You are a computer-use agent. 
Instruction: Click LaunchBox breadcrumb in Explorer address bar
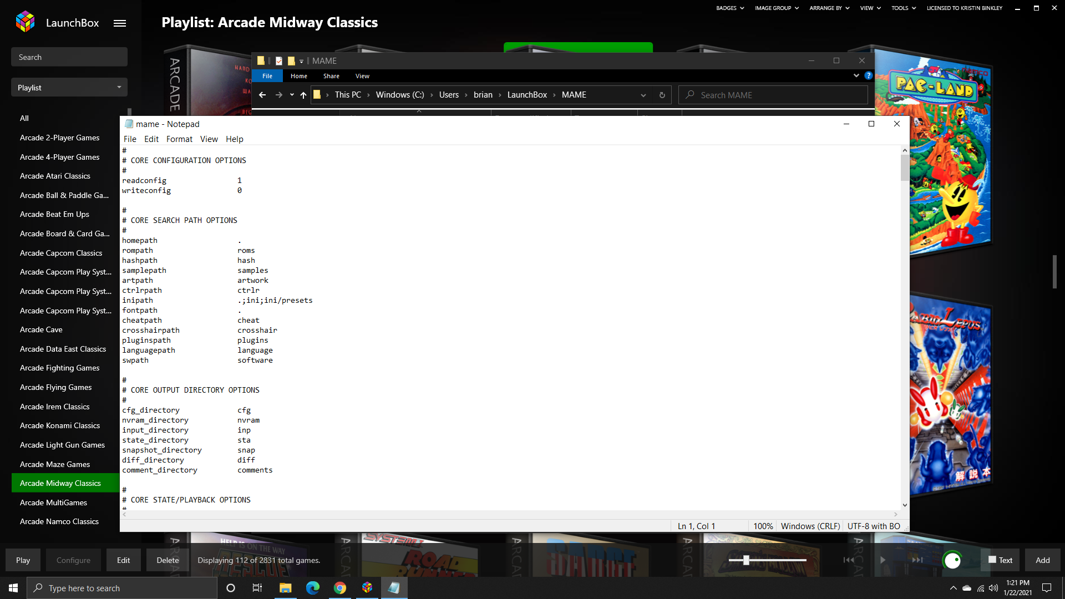coord(527,95)
